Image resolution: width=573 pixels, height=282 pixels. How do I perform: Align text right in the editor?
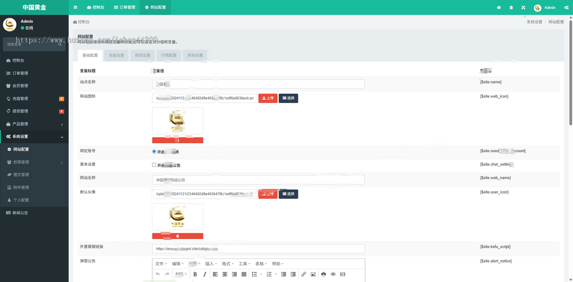coord(234,274)
